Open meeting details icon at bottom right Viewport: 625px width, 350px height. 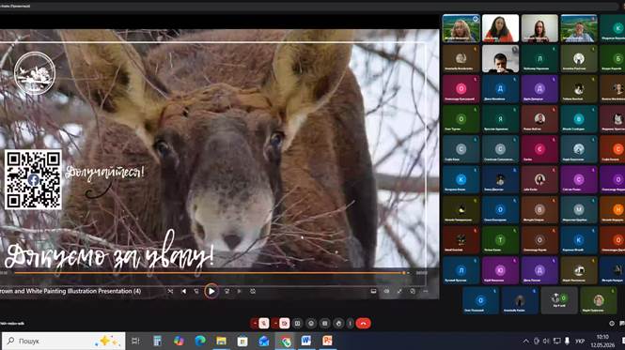click(612, 324)
